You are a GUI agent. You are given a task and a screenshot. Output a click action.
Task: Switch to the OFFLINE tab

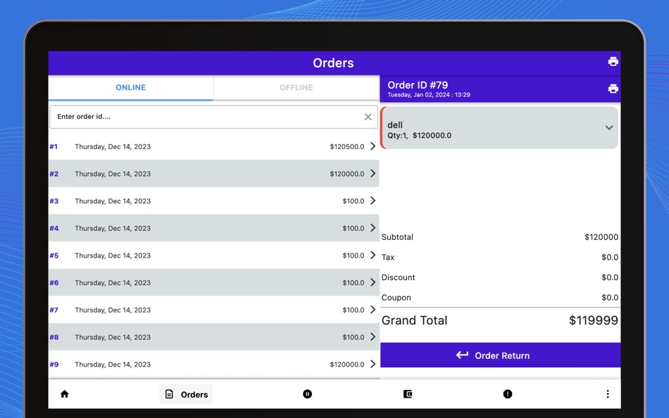pos(296,87)
